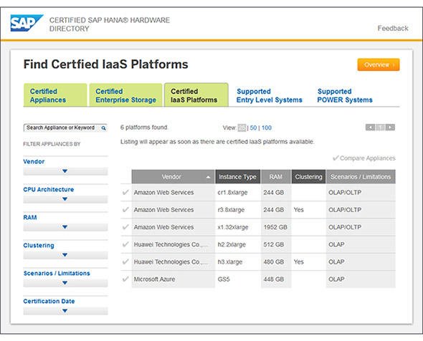
Task: Check the Huawei h3.xlarge row
Action: click(125, 261)
